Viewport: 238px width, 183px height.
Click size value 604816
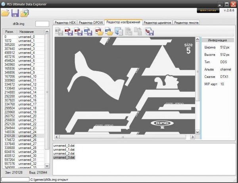[x=10, y=152]
